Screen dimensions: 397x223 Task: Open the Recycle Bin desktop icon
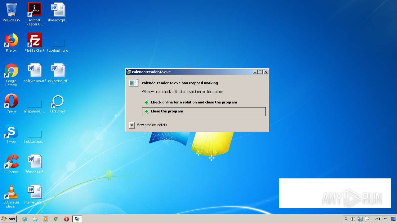pos(11,13)
